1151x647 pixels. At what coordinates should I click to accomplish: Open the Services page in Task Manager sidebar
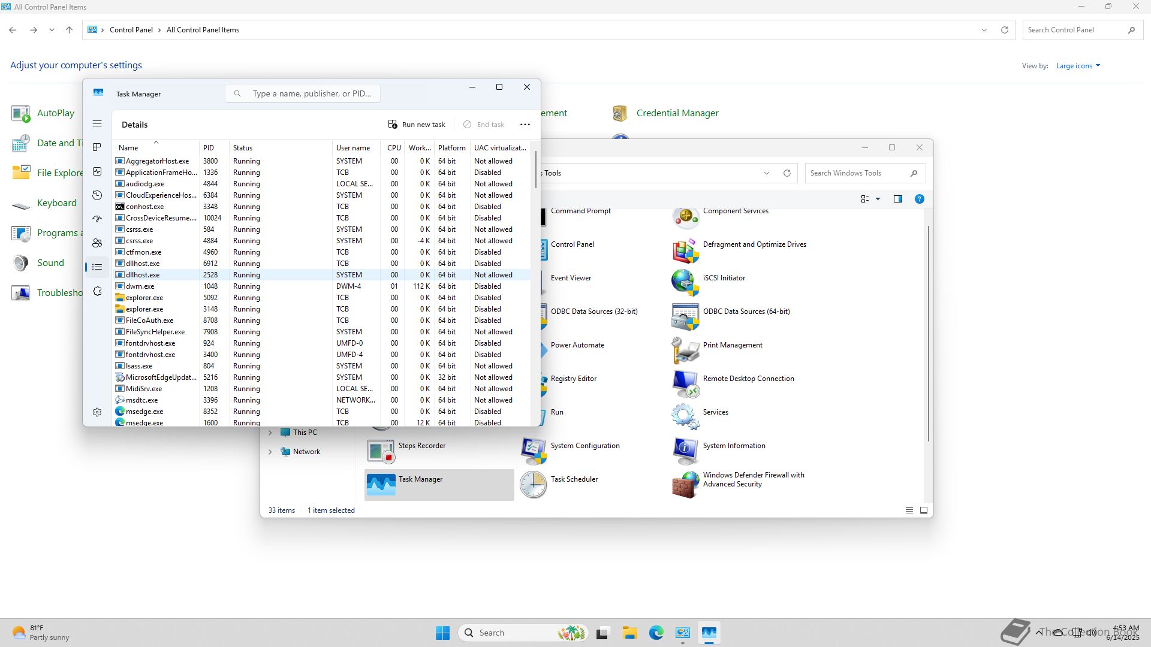pos(97,291)
